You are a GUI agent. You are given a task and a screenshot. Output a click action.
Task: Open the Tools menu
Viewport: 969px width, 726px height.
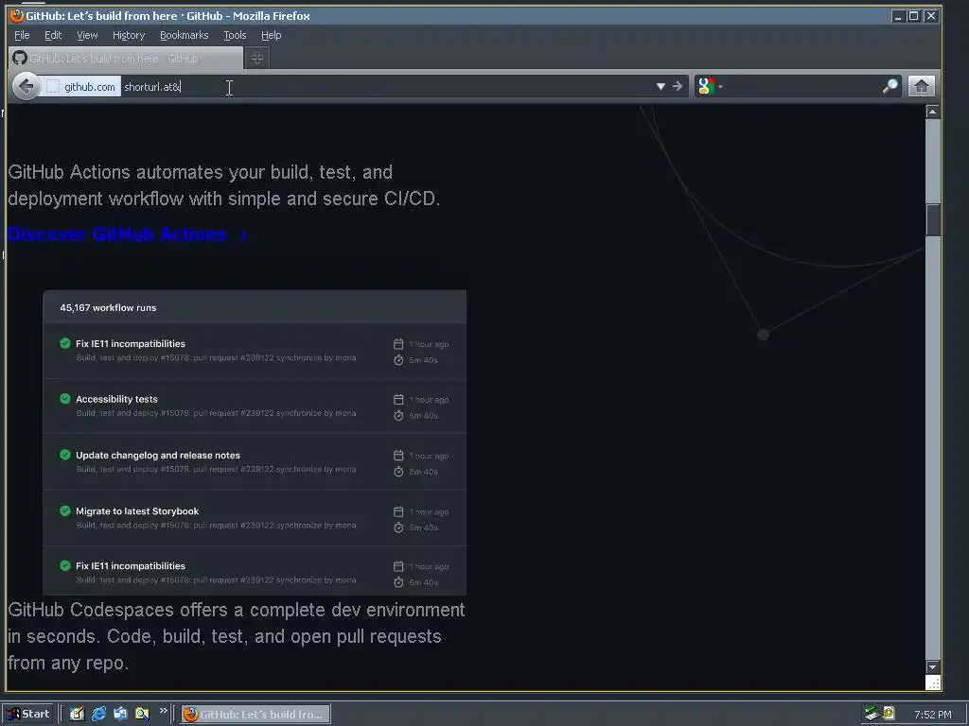(x=235, y=35)
